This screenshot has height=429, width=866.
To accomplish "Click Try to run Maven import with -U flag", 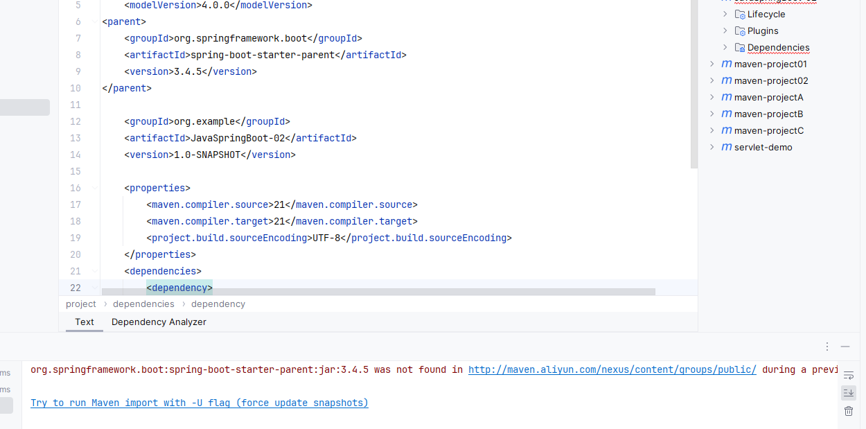I will point(200,403).
